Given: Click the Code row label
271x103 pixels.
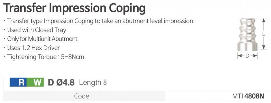Looking at the screenshot, I should pyautogui.click(x=82, y=96).
